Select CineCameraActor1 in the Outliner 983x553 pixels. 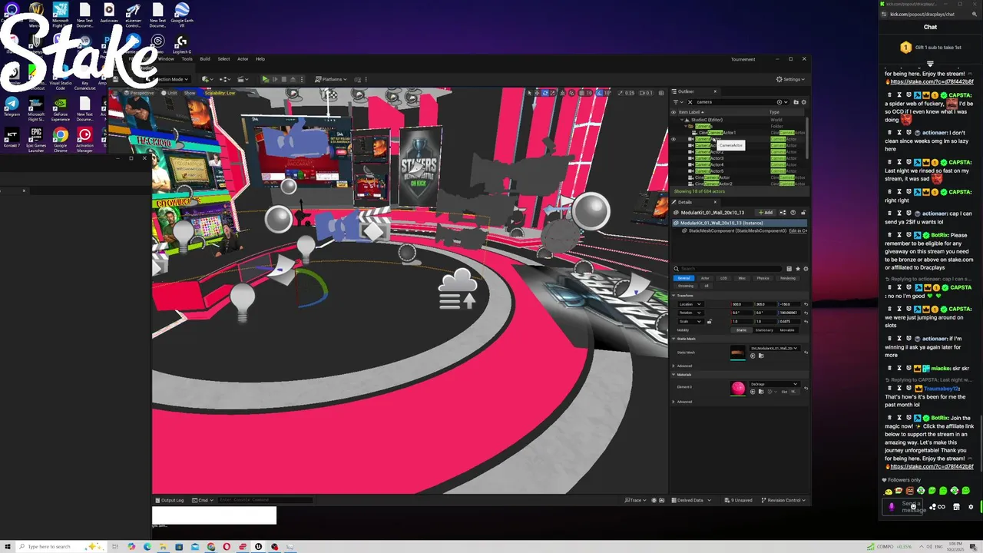point(717,133)
